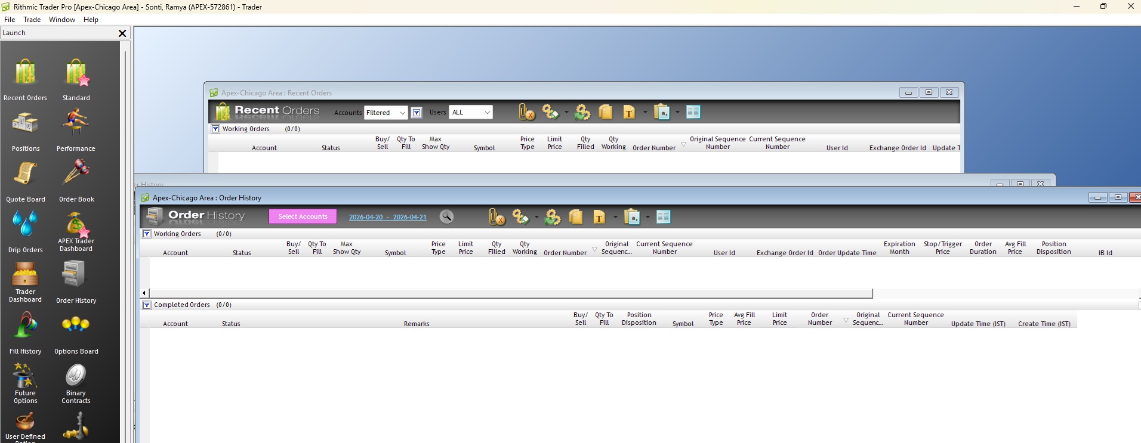This screenshot has width=1141, height=443.
Task: Click the Create Time (IST) column header
Action: (x=1044, y=324)
